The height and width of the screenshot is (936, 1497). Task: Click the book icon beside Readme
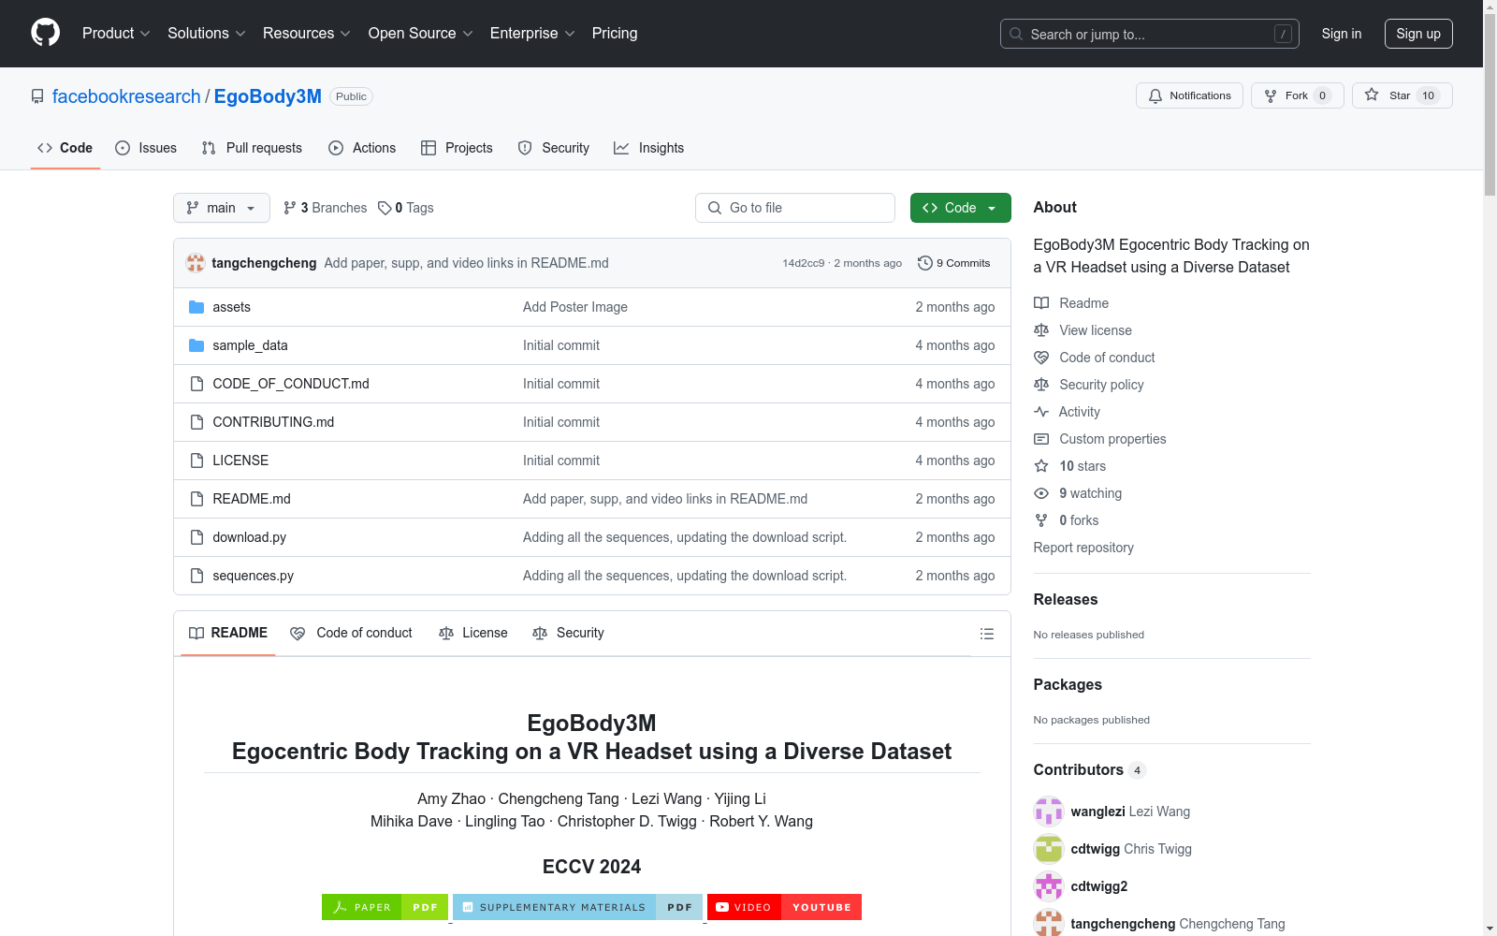pyautogui.click(x=1041, y=303)
